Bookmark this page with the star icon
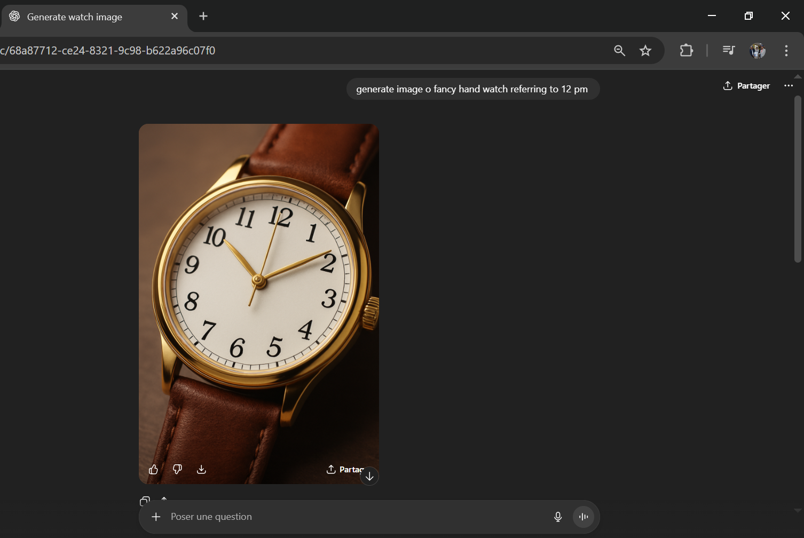The width and height of the screenshot is (804, 538). [x=645, y=50]
